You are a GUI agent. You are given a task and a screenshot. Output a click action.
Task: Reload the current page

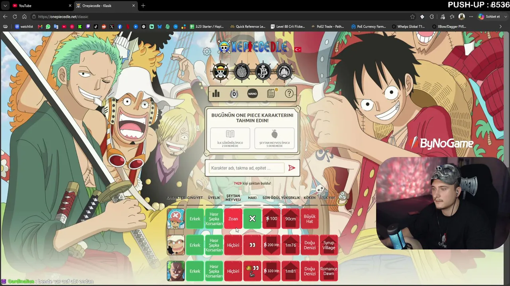point(15,17)
